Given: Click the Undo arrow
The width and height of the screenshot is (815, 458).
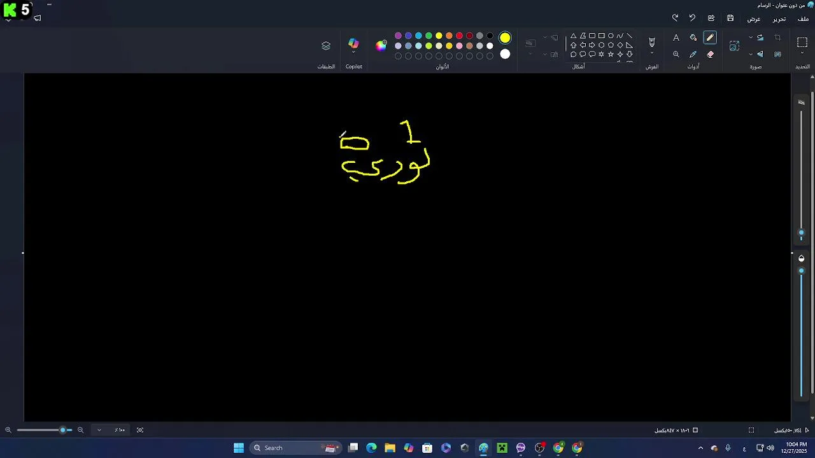Looking at the screenshot, I should click(x=692, y=18).
